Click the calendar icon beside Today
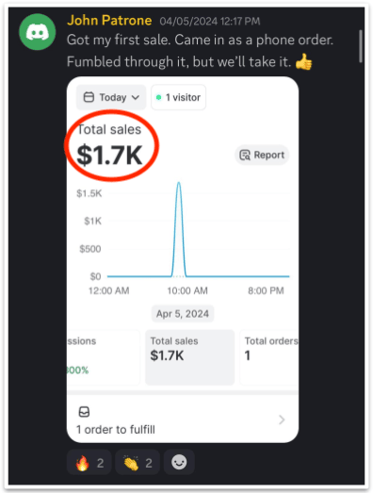This screenshot has width=373, height=493. (x=89, y=97)
